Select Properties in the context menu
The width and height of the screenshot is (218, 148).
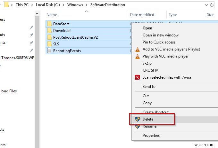151,136
